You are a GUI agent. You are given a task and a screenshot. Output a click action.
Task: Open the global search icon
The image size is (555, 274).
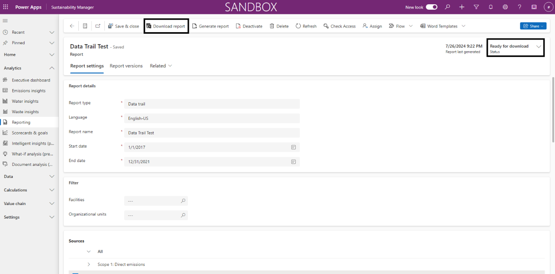(x=447, y=7)
